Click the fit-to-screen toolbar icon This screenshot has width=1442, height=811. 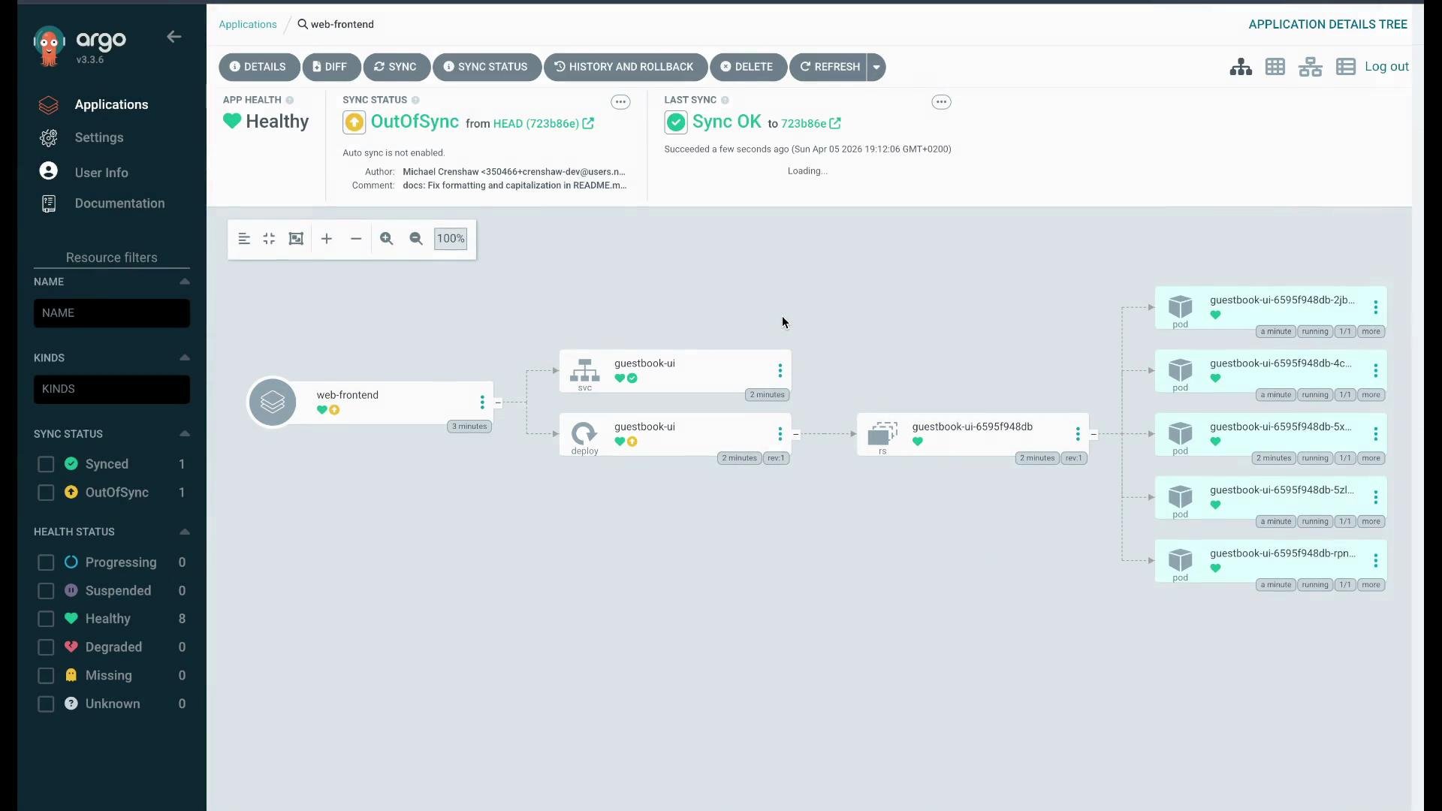[296, 239]
